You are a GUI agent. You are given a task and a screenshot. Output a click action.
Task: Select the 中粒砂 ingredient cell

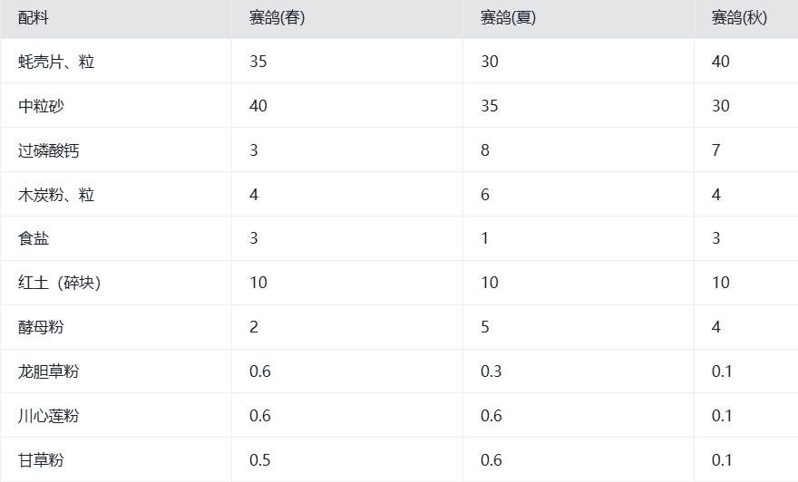pos(41,106)
